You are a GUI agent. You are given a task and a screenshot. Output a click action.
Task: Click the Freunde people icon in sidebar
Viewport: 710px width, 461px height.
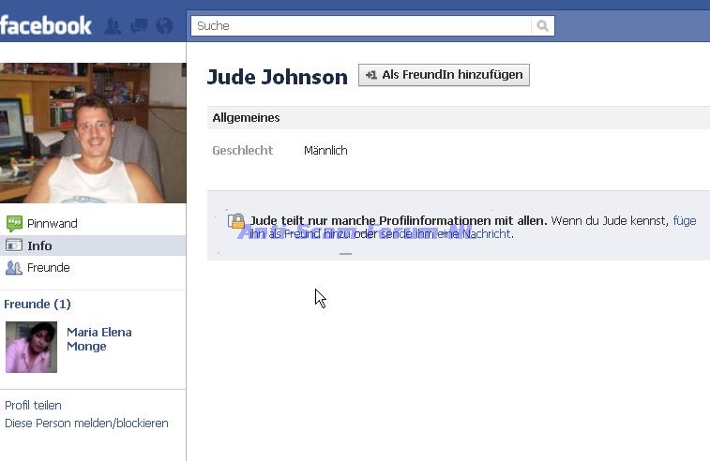pyautogui.click(x=14, y=268)
